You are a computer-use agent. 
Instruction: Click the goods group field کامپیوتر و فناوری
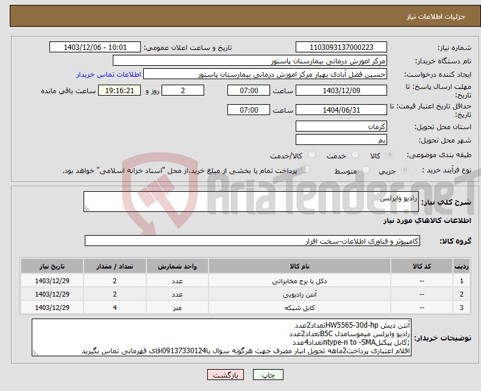252,241
